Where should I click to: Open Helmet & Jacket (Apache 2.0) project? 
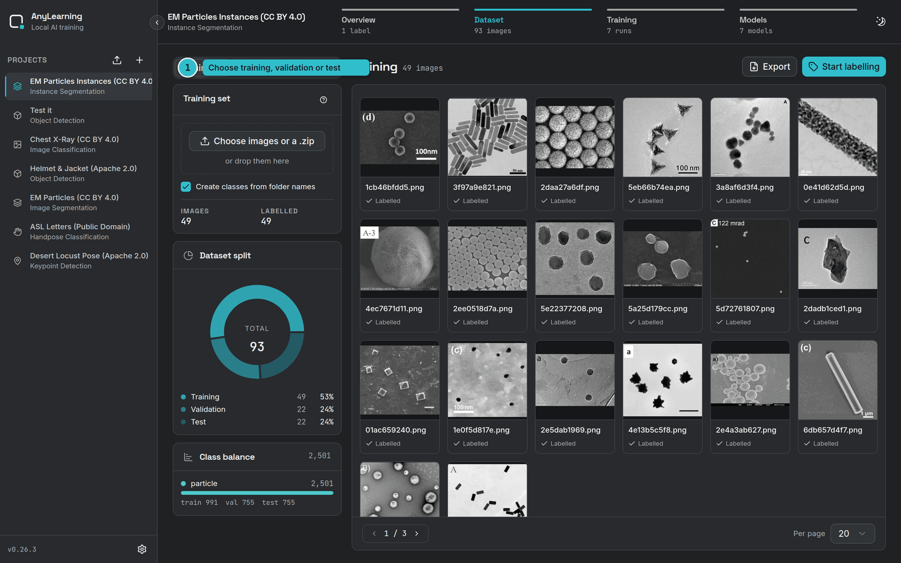[x=79, y=173]
